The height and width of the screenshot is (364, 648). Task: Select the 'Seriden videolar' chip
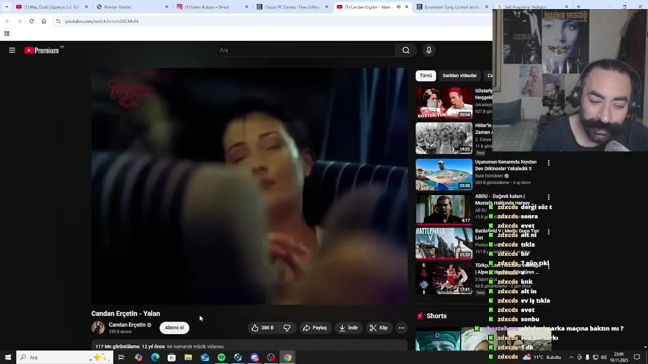coord(460,75)
